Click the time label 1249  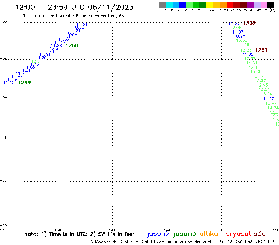25,83
